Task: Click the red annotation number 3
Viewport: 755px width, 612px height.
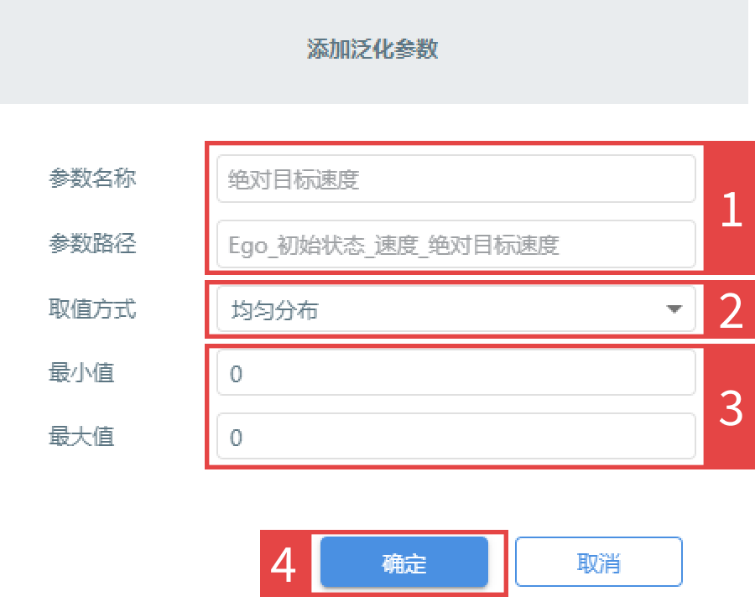Action: 731,408
